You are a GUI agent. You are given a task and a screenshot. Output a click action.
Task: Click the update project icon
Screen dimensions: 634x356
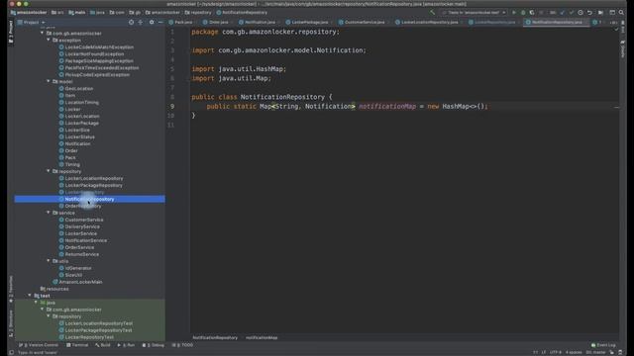[562, 13]
